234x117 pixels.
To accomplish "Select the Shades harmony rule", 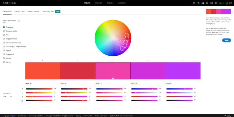I will [7, 58].
